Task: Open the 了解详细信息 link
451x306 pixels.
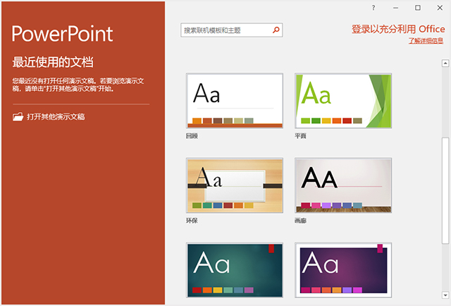Action: [x=426, y=41]
